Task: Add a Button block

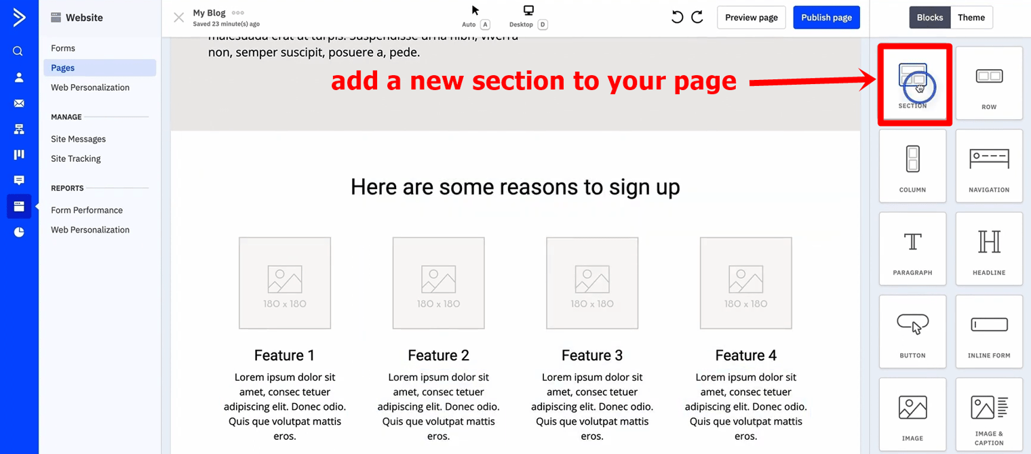Action: 912,331
